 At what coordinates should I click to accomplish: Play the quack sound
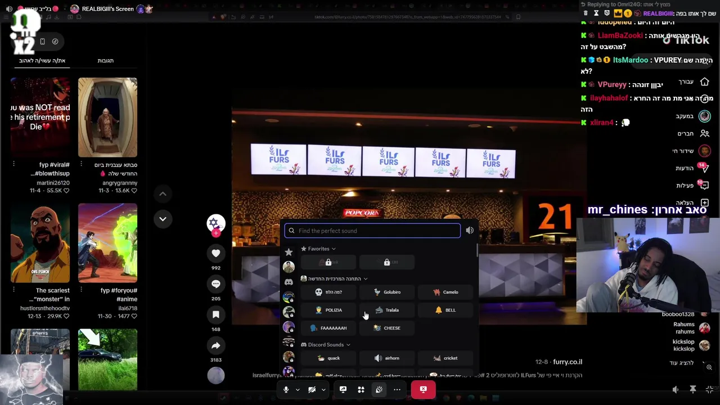point(328,358)
